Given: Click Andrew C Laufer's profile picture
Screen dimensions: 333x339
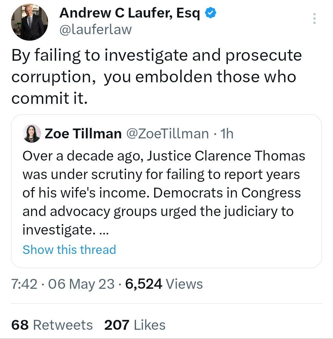Looking at the screenshot, I should [x=30, y=22].
